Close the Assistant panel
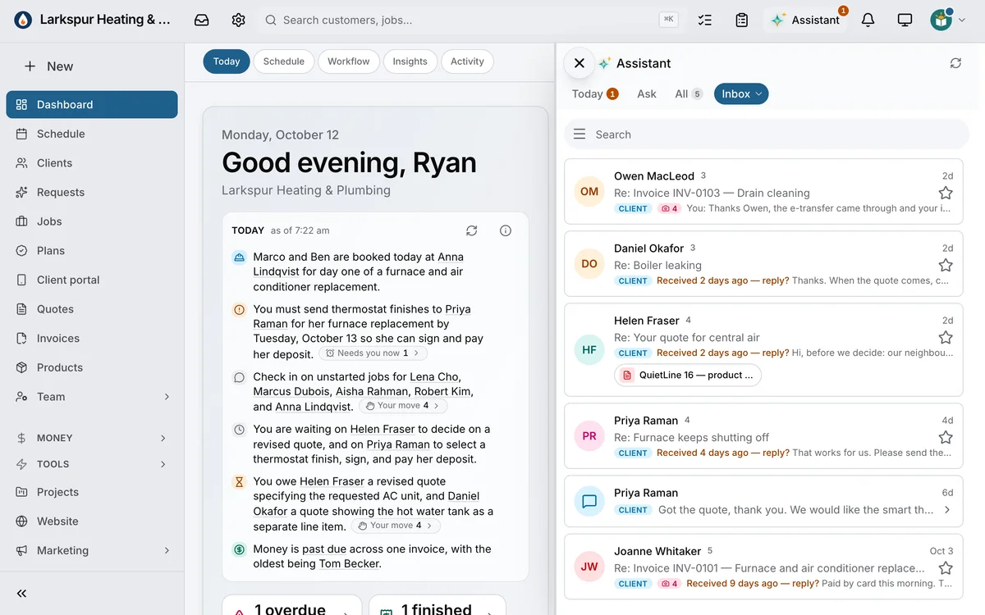Screen dimensions: 985x615 pyautogui.click(x=580, y=63)
